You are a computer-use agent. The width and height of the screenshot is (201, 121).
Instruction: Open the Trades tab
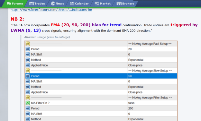[37, 4]
